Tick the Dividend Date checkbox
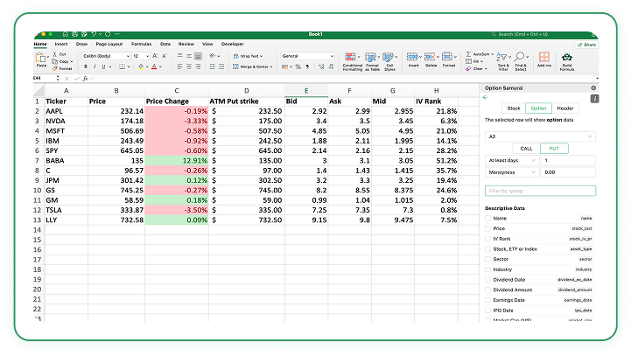This screenshot has width=631, height=356. 487,279
